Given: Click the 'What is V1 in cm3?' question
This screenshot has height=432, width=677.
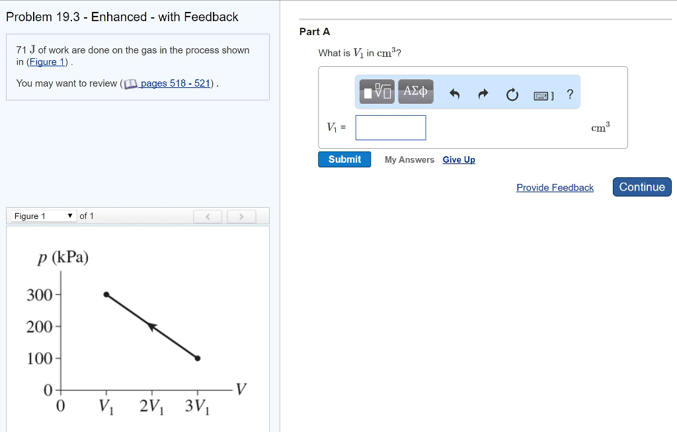Looking at the screenshot, I should tap(360, 53).
